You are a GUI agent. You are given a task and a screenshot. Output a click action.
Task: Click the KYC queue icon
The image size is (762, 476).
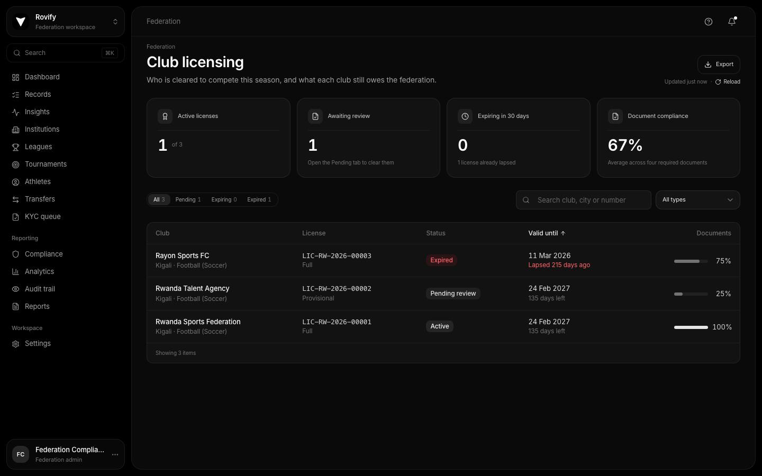(x=16, y=217)
